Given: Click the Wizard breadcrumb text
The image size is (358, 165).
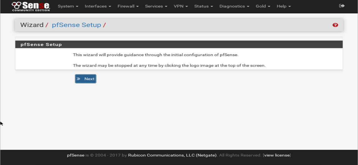Looking at the screenshot, I should tap(32, 25).
